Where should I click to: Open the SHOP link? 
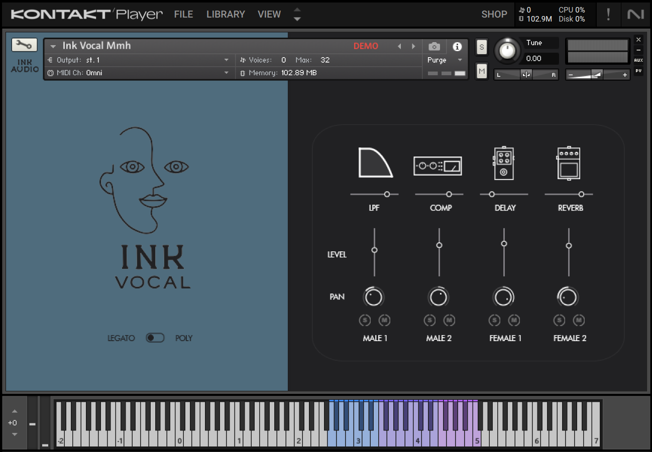[x=494, y=14]
